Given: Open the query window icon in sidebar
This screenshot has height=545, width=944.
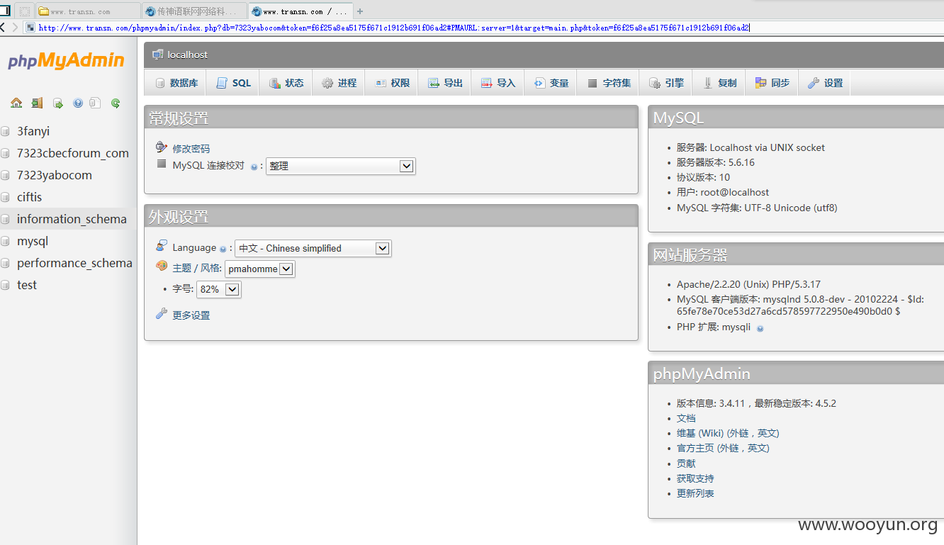Looking at the screenshot, I should click(58, 103).
